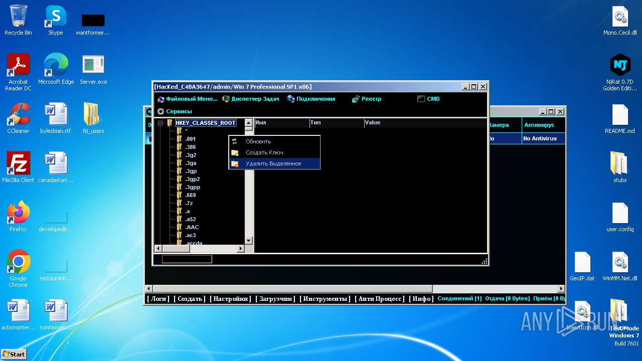
Task: Select the .3gp2 registry key
Action: (192, 179)
